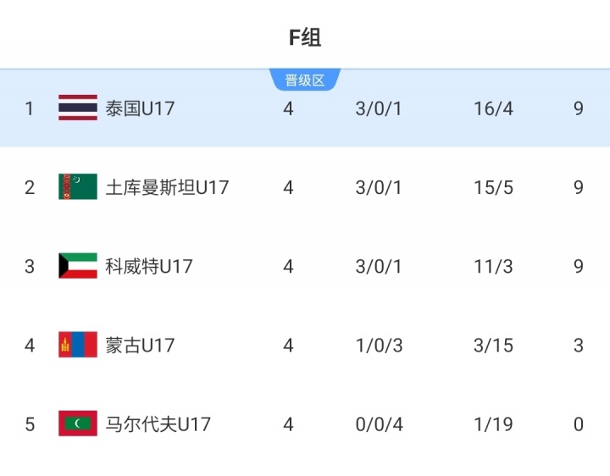
Task: Click Turkmenistan's 15/5 goals record
Action: click(493, 187)
